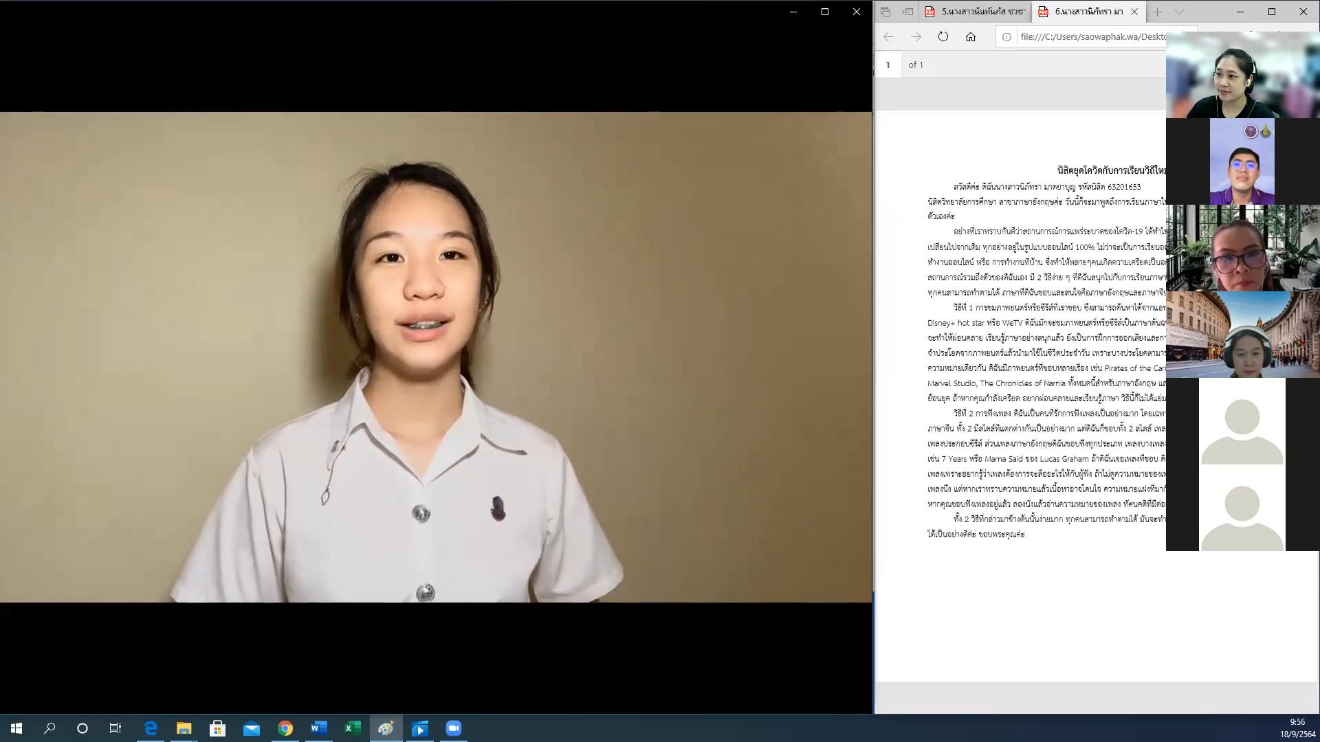Select the glasses-wearing man's video thumbnail
Image resolution: width=1320 pixels, height=742 pixels.
tap(1242, 161)
